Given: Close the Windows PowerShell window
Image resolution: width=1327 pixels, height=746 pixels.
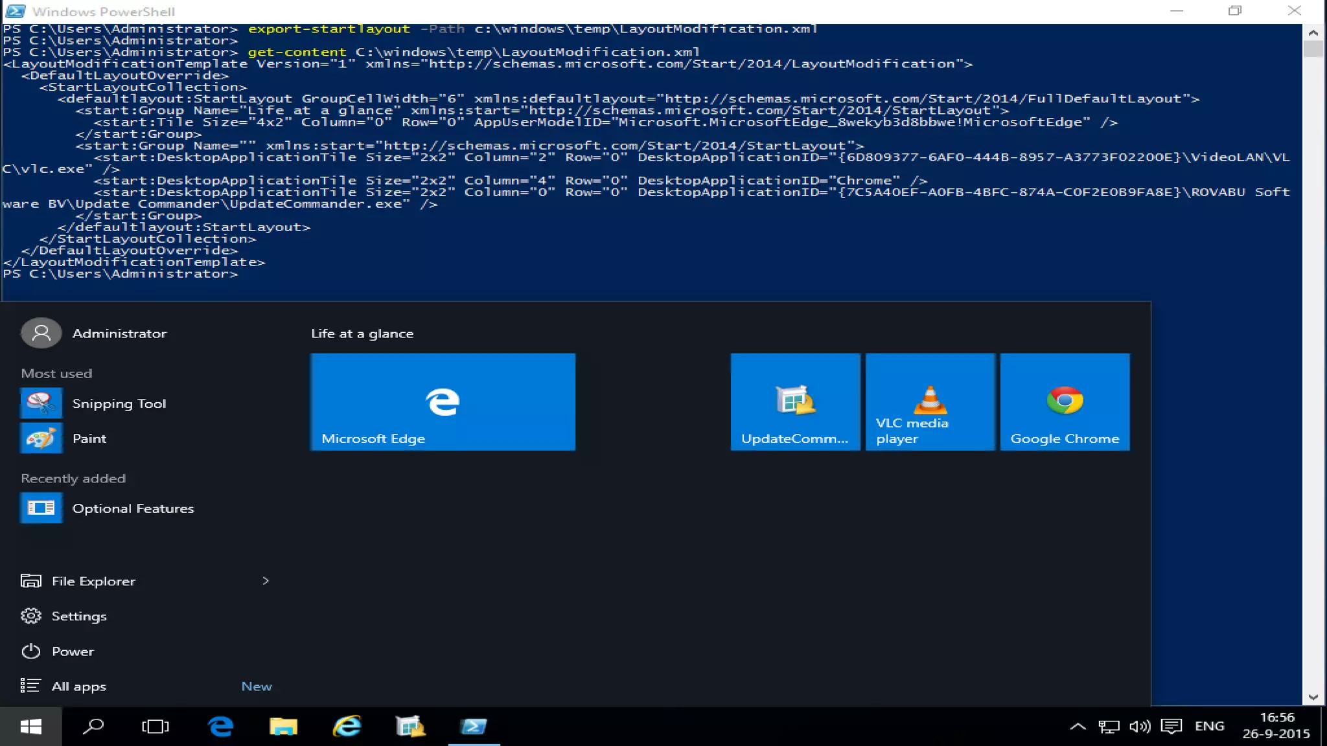Looking at the screenshot, I should pos(1294,11).
